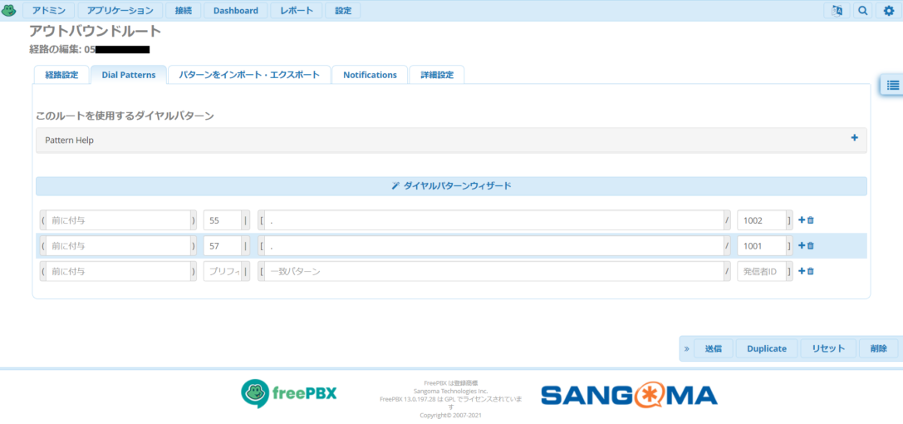Open the settings gear icon

coord(888,11)
